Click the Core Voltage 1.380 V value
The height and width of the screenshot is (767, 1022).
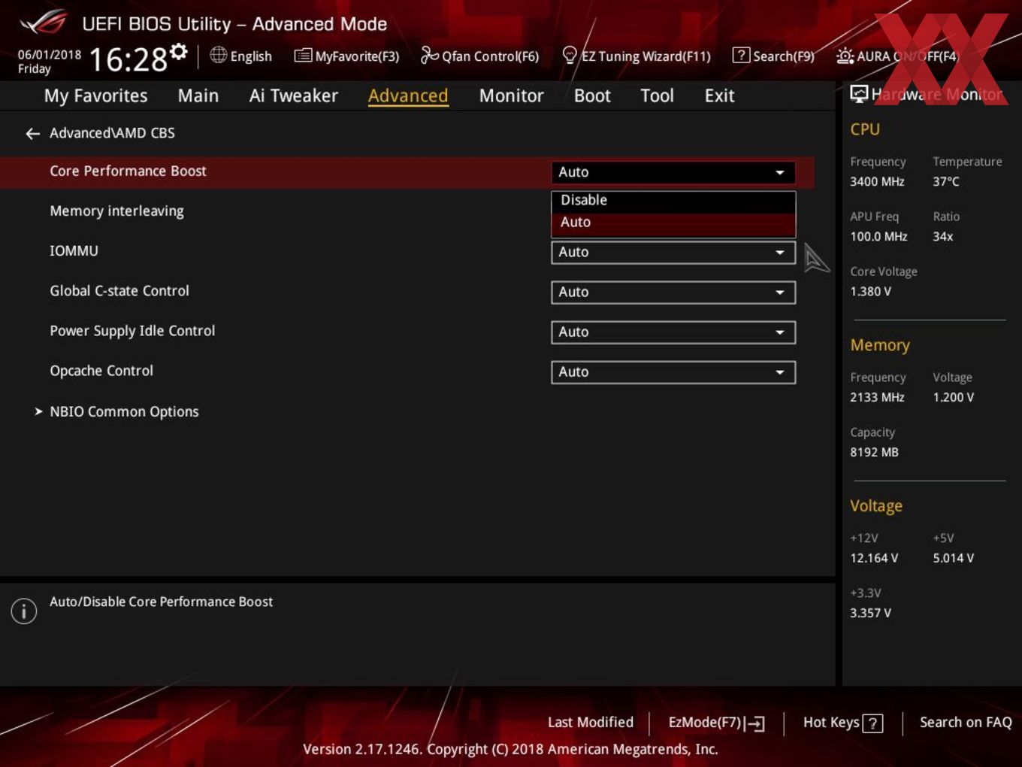point(870,292)
